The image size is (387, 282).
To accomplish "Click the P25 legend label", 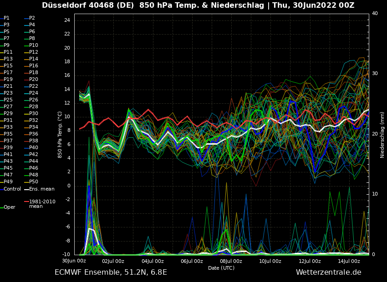I will 8,100.
